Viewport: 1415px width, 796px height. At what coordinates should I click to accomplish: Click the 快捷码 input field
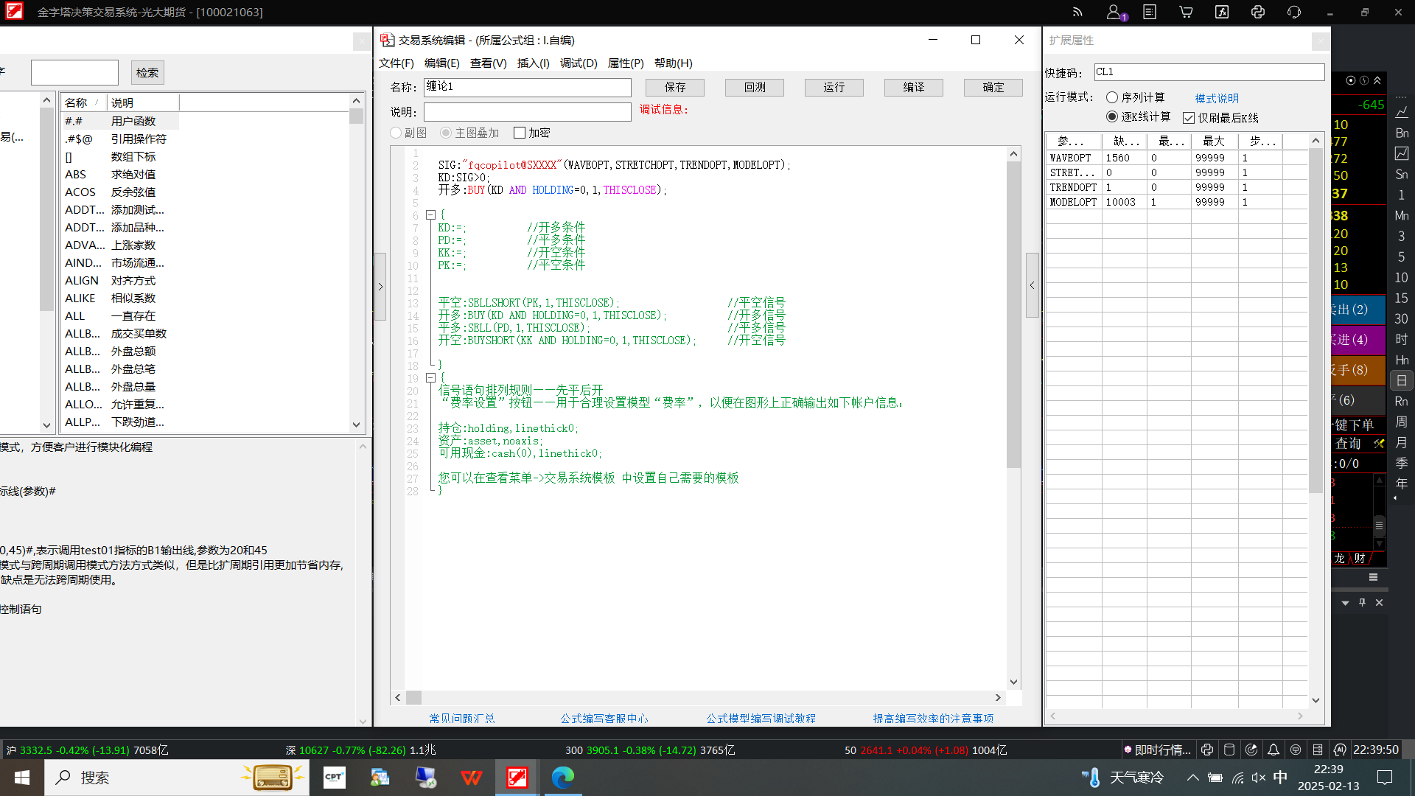tap(1209, 71)
